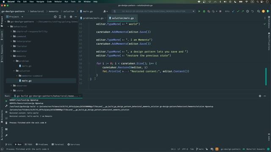This screenshot has width=271, height=152.
Task: Open Project panel gear options
Action: click(x=71, y=17)
